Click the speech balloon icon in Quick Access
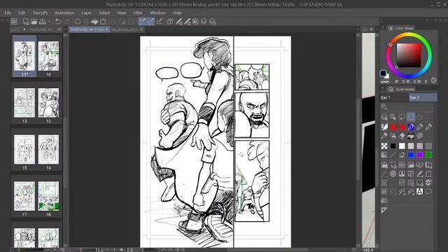This screenshot has height=252, width=448. coord(428,191)
